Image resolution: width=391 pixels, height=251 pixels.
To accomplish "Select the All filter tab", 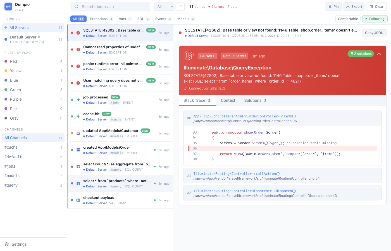I will [x=78, y=19].
